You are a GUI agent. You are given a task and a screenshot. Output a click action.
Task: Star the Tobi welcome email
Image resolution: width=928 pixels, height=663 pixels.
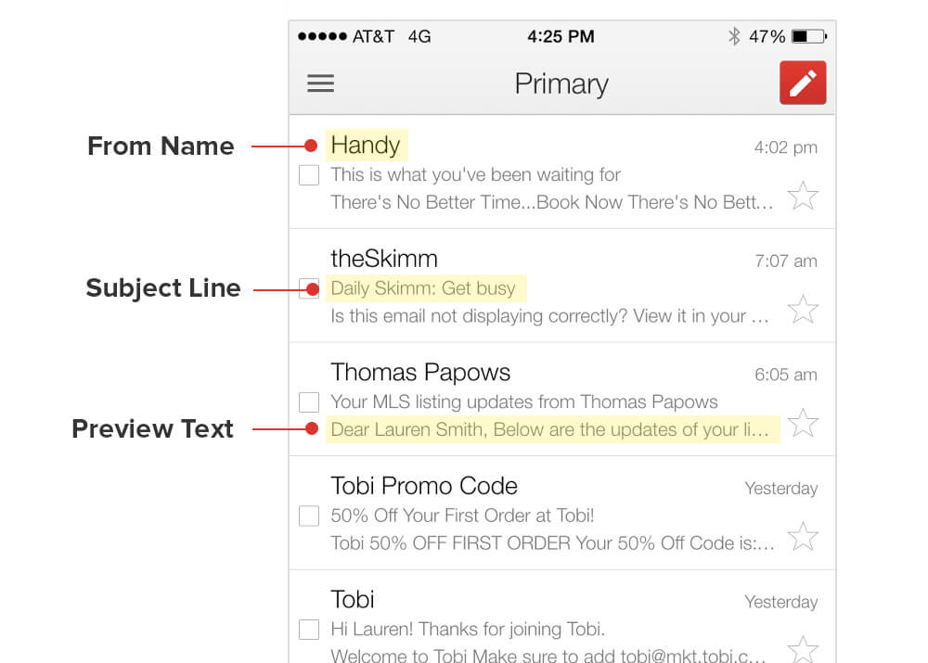click(x=803, y=649)
